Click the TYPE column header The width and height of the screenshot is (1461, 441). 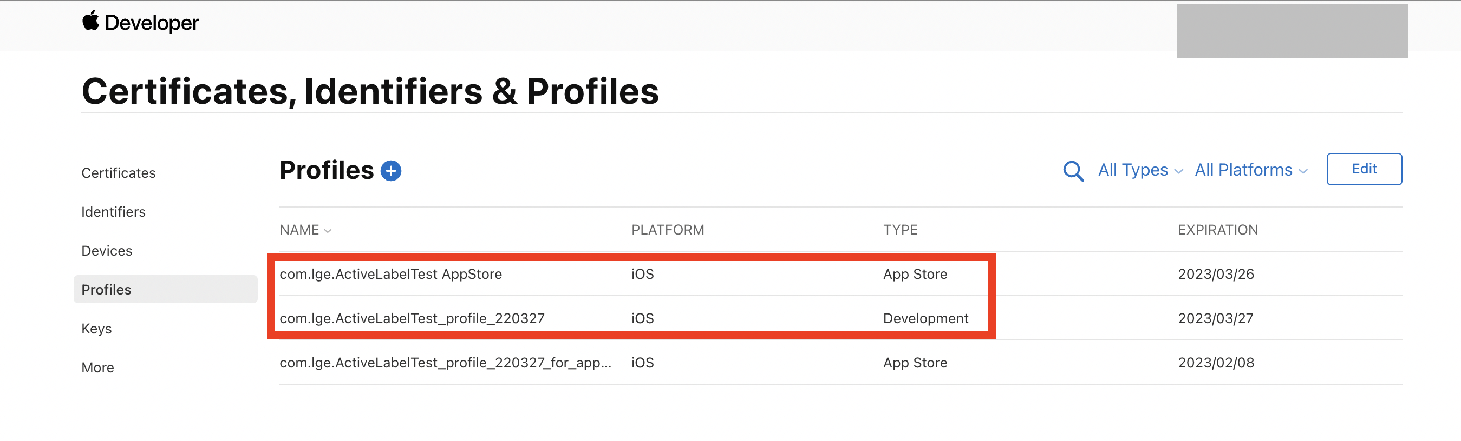click(x=900, y=230)
